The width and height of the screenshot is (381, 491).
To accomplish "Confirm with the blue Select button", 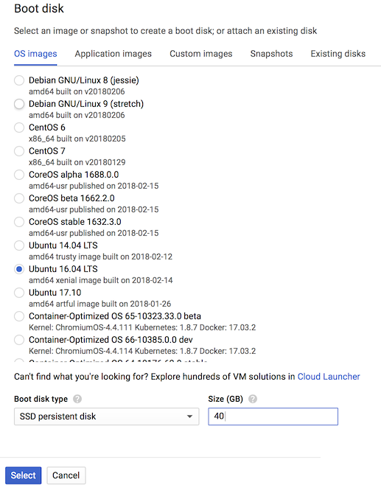I will click(23, 476).
